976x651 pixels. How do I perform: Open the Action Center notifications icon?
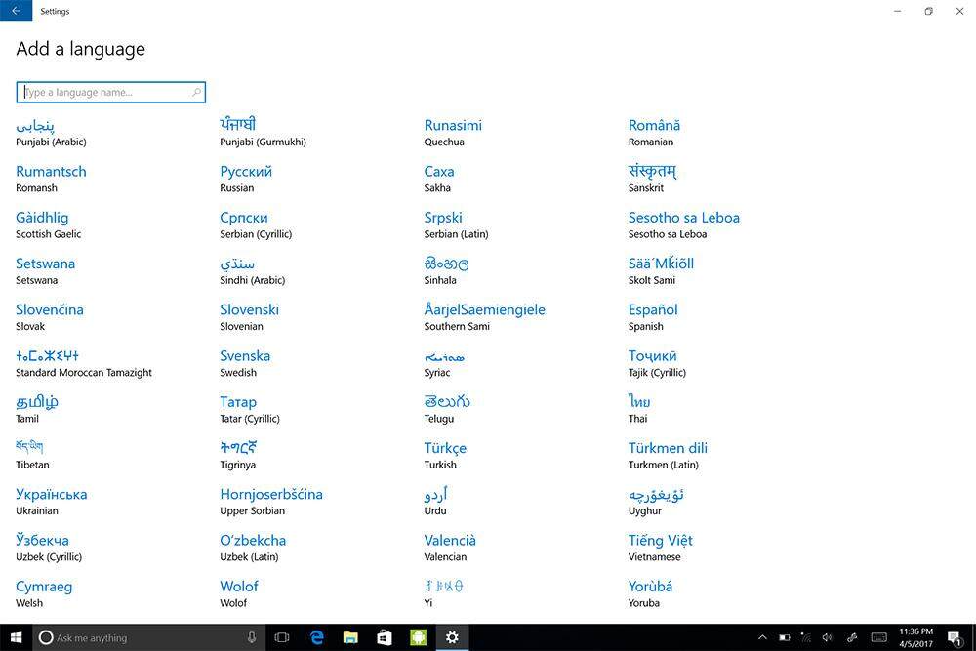[x=954, y=637]
